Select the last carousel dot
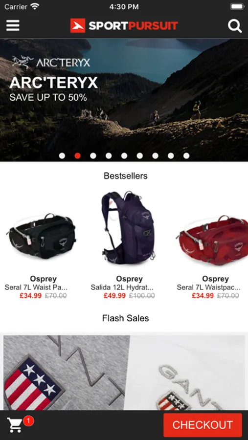 click(186, 156)
